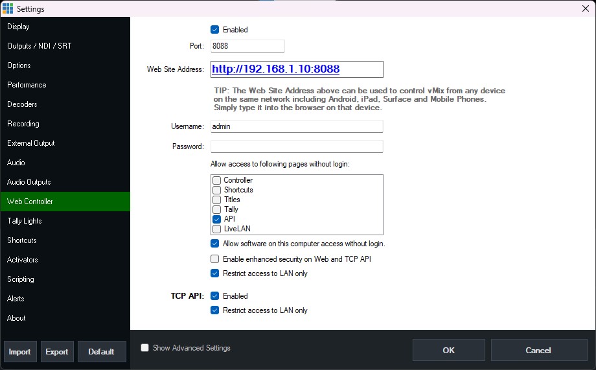The image size is (596, 370).
Task: Toggle Allow software on this computer access
Action: [215, 244]
